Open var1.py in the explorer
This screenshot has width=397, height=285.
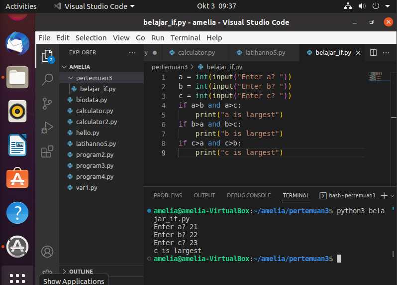pos(101,188)
